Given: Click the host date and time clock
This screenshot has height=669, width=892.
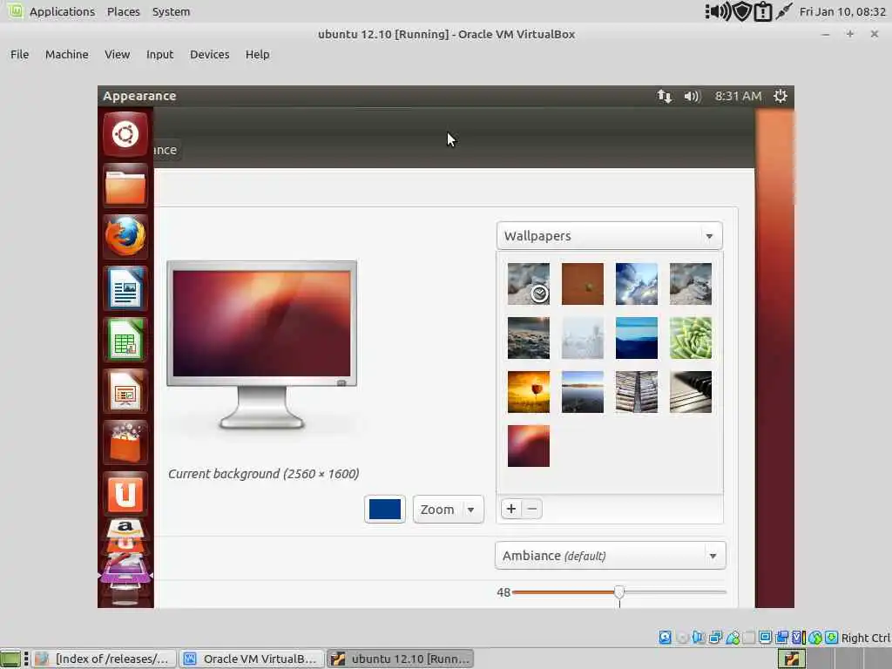Looking at the screenshot, I should coord(842,11).
